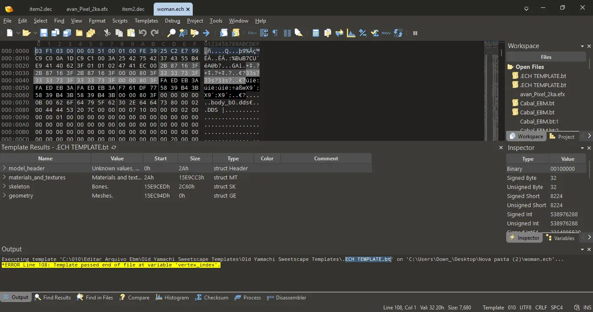
Task: Open Cabal_EBM.bt:1 in Workspace list
Action: point(539,121)
